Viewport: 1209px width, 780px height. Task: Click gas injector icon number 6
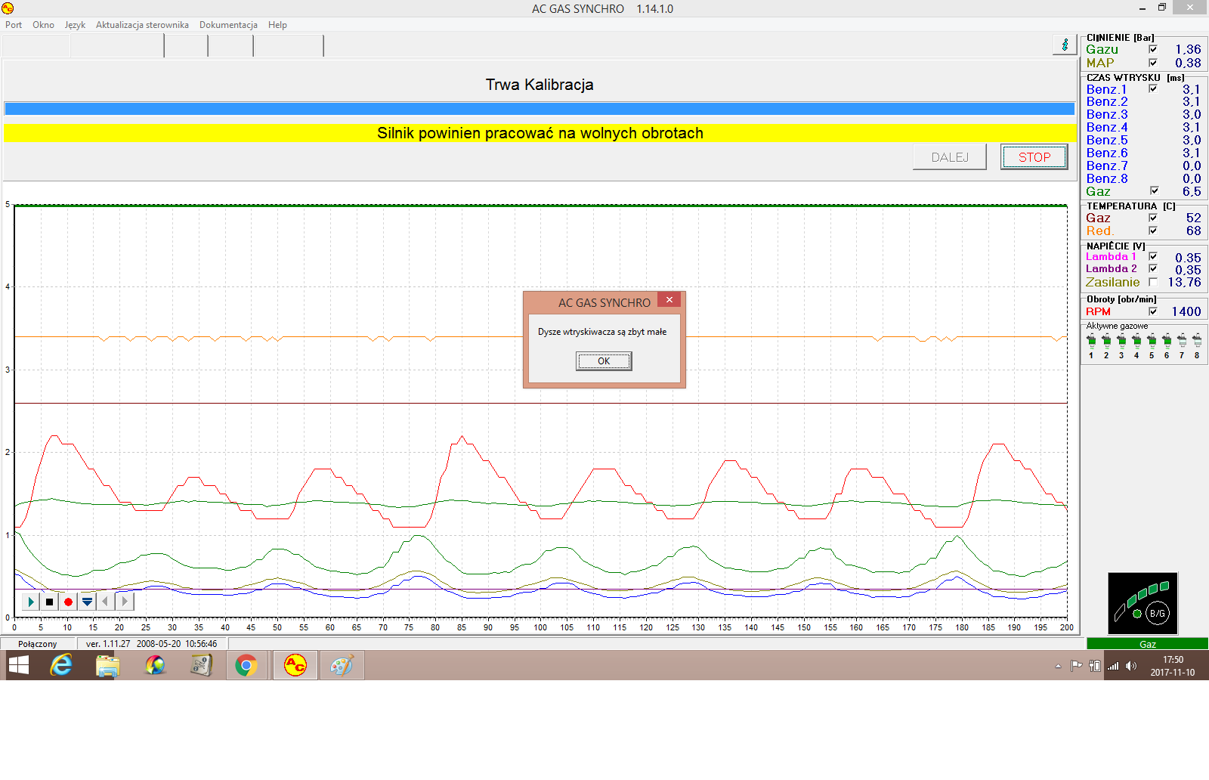click(1167, 341)
